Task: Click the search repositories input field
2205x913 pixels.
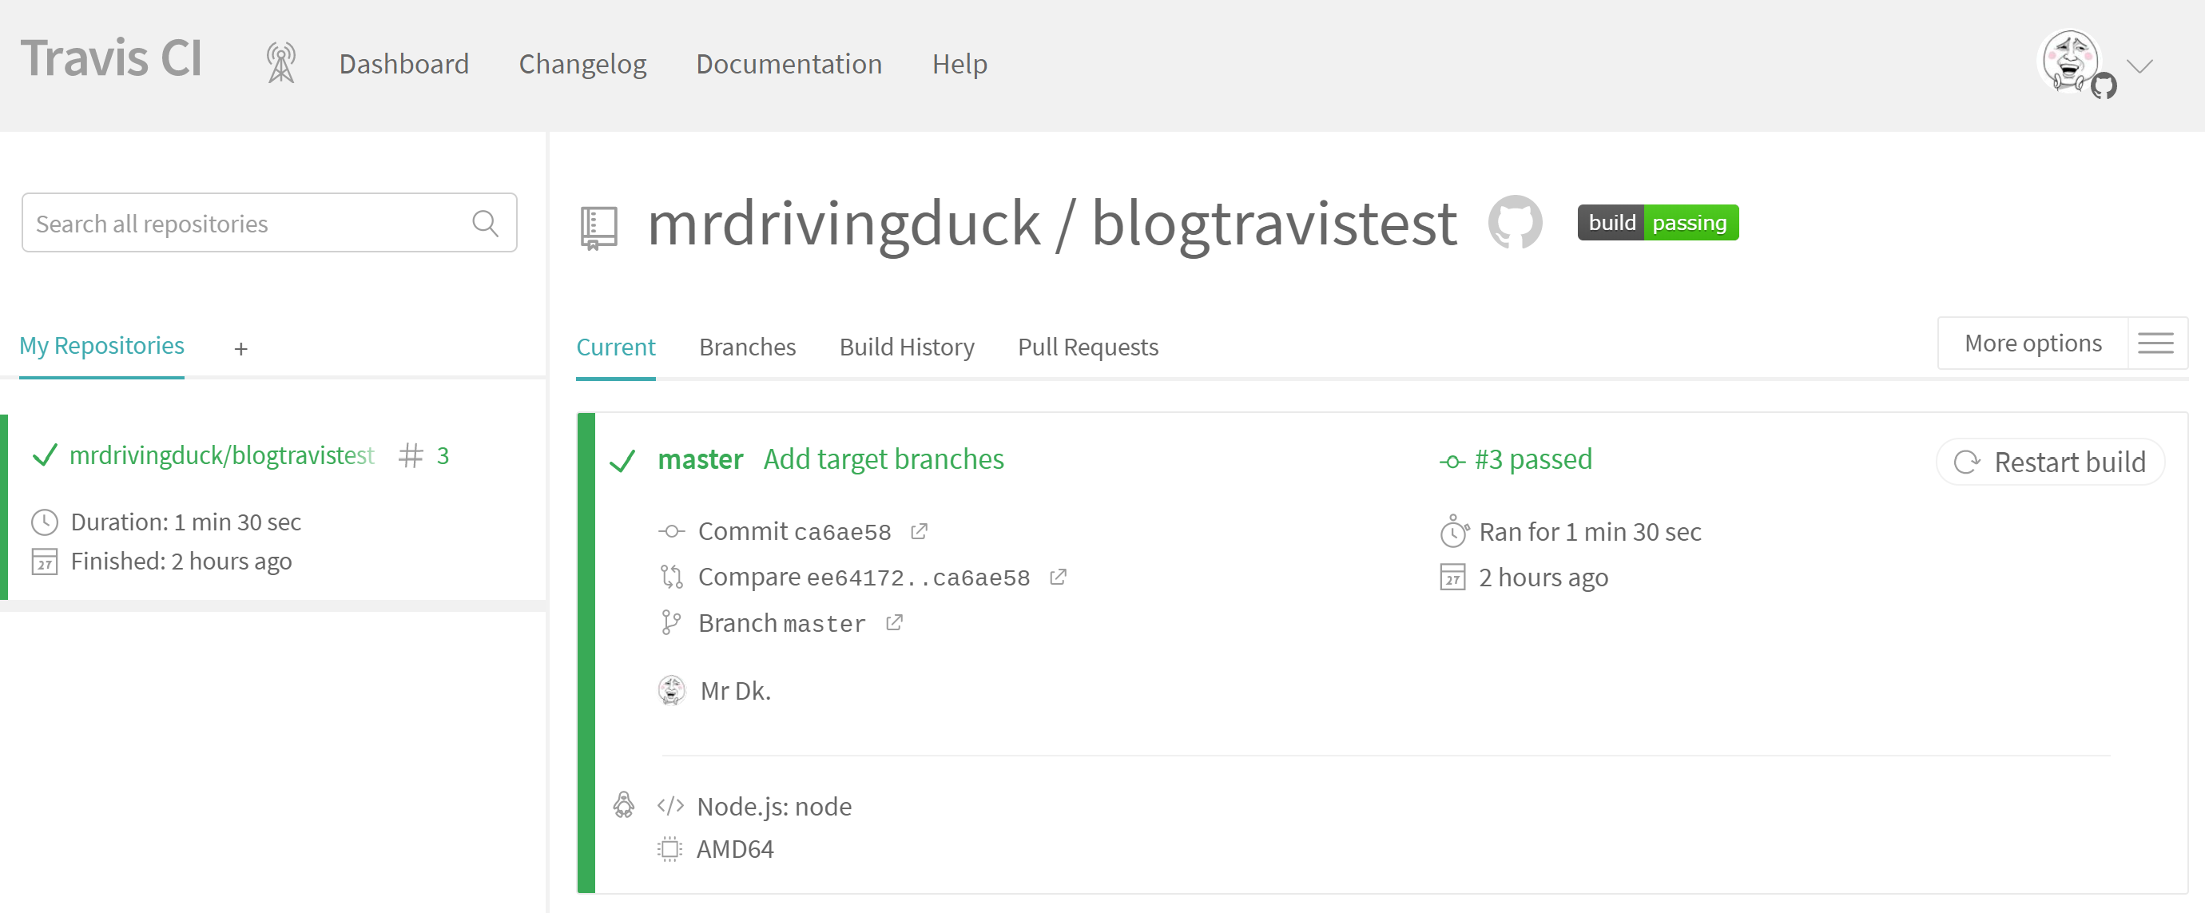Action: [272, 222]
